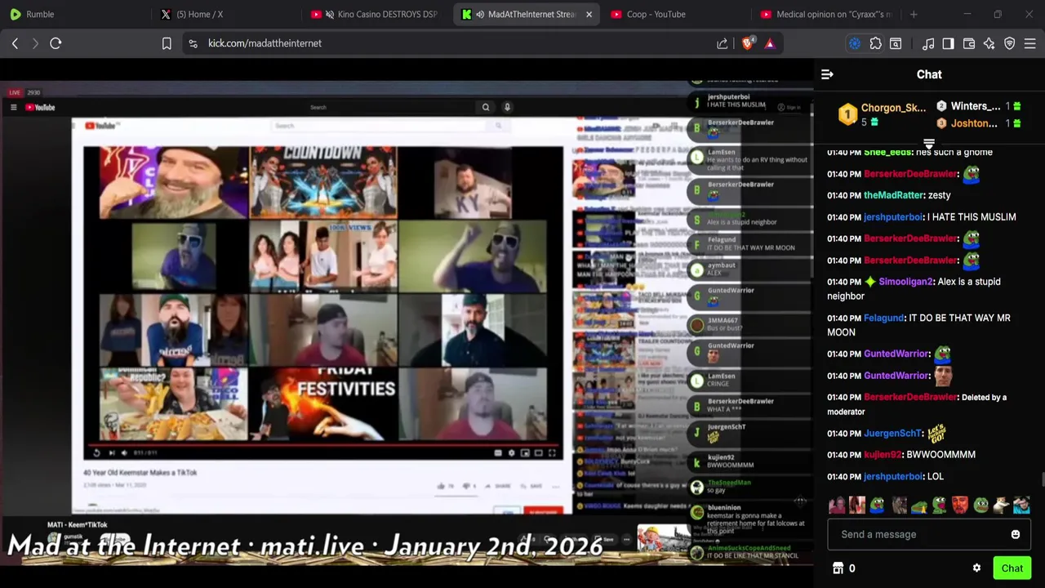The width and height of the screenshot is (1045, 588).
Task: Open the Brave VPN shield icon
Action: 1010,43
